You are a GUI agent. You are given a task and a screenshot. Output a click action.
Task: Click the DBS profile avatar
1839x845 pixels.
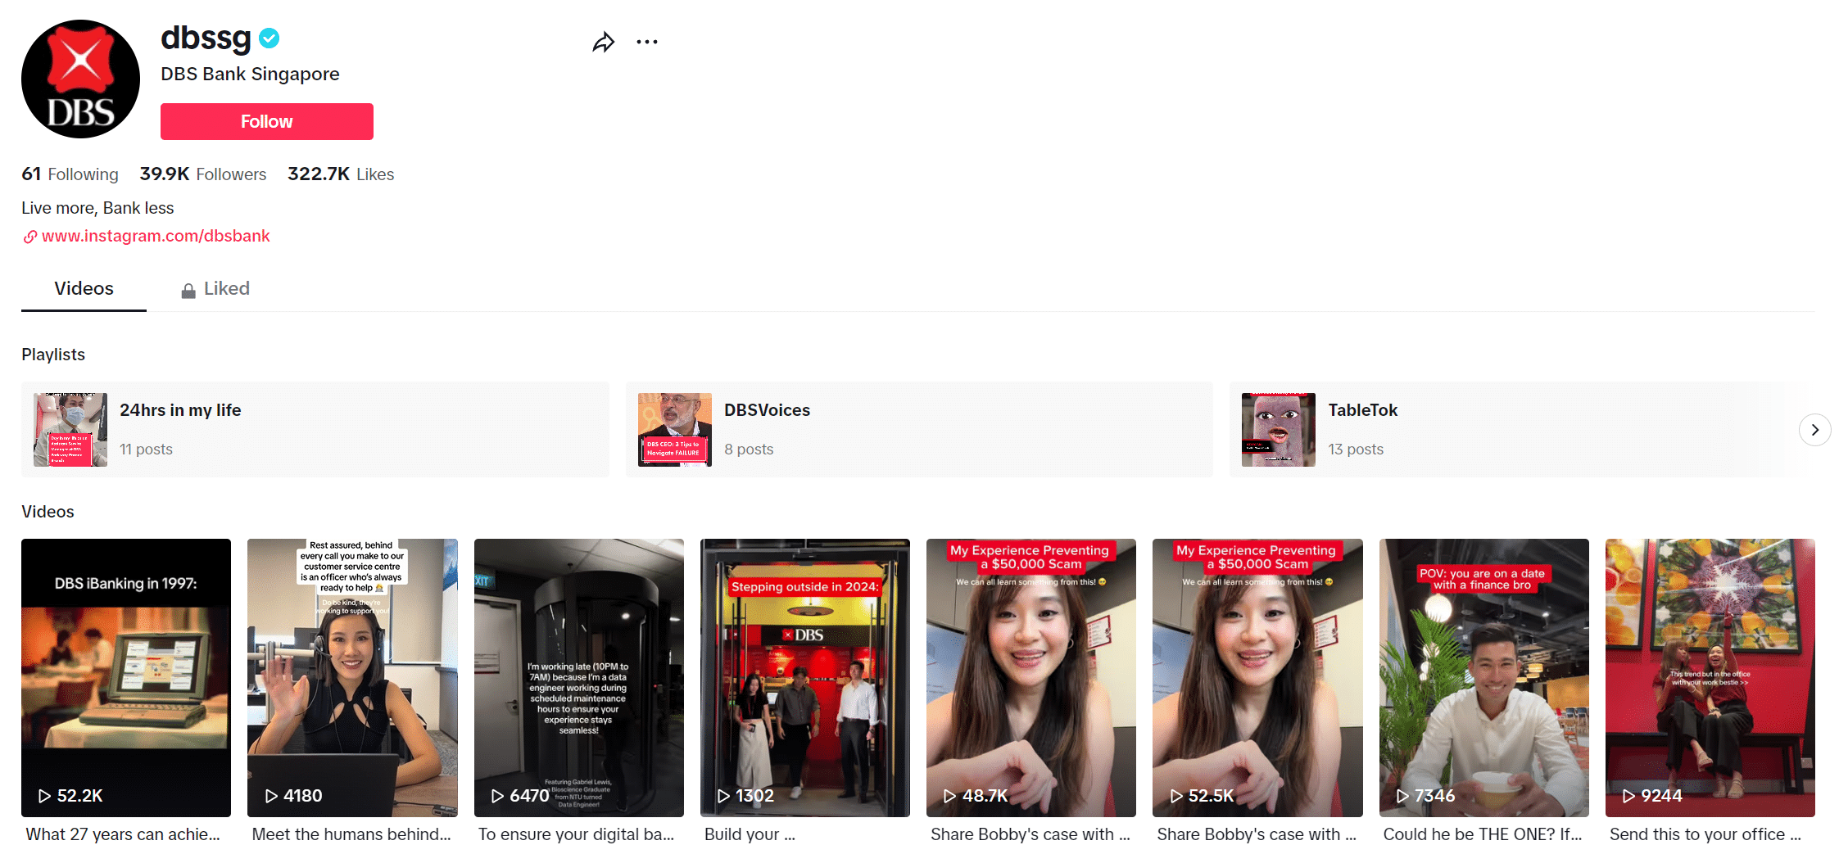point(80,79)
